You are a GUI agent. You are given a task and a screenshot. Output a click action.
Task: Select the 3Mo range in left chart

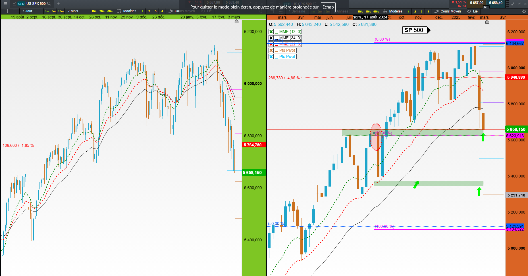tap(102, 11)
